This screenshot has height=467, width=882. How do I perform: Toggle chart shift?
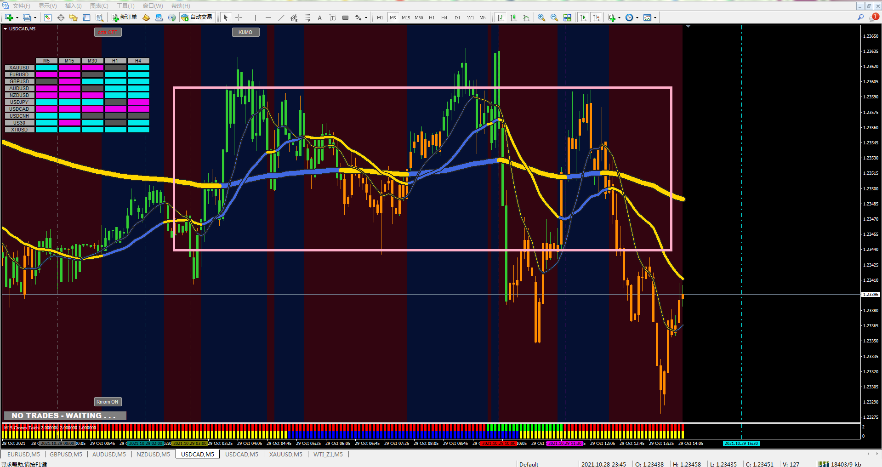596,17
